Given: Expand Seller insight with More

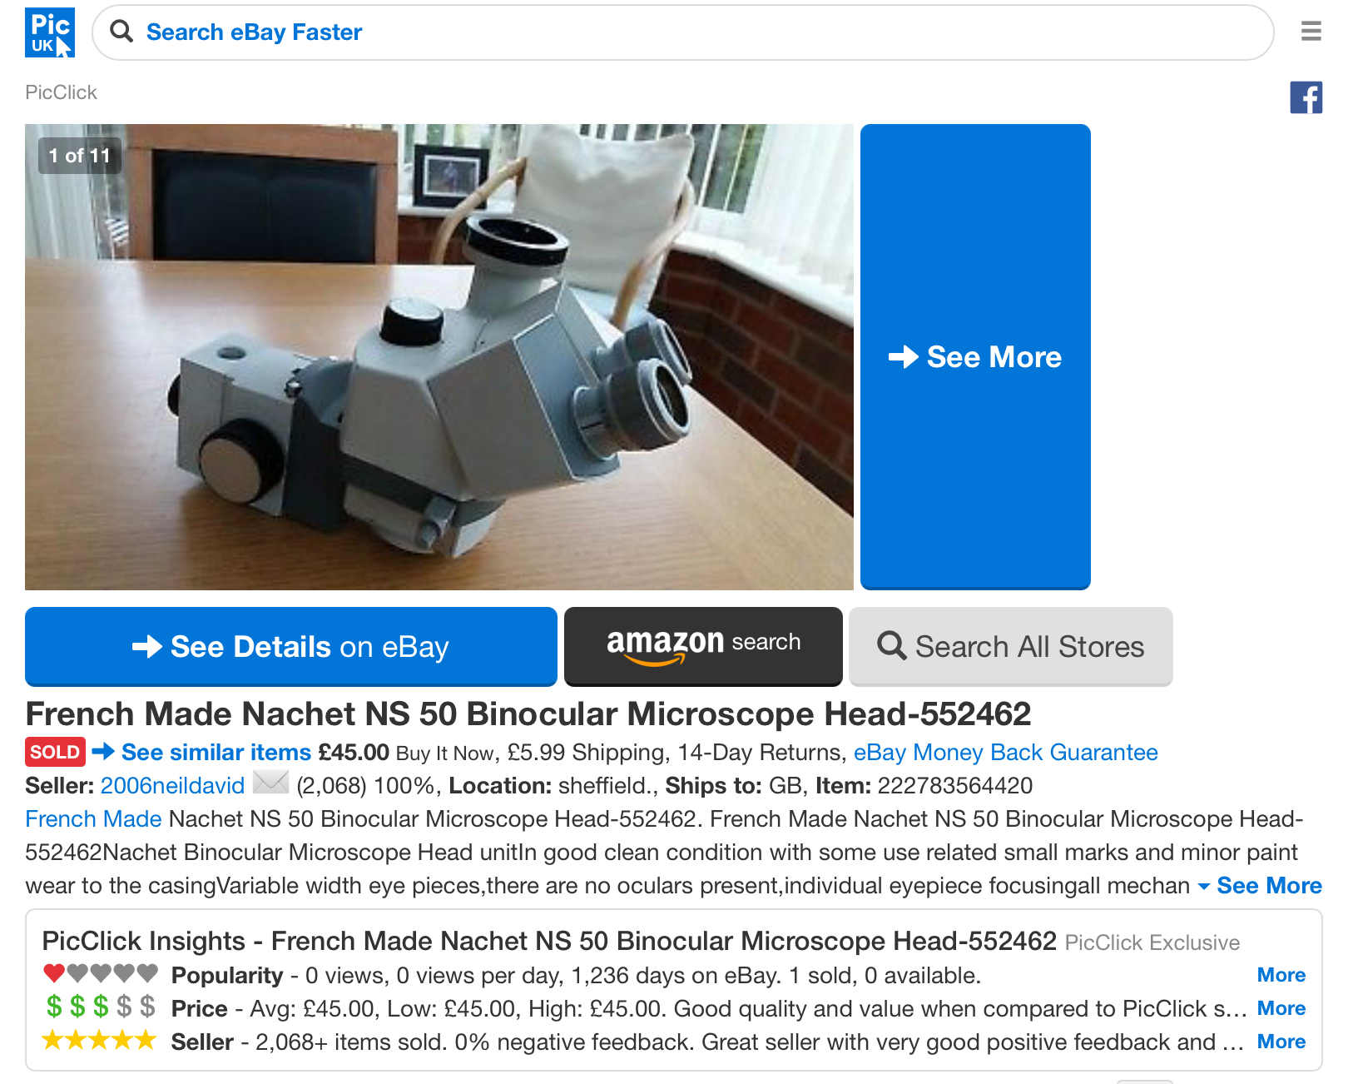Looking at the screenshot, I should 1281,1041.
